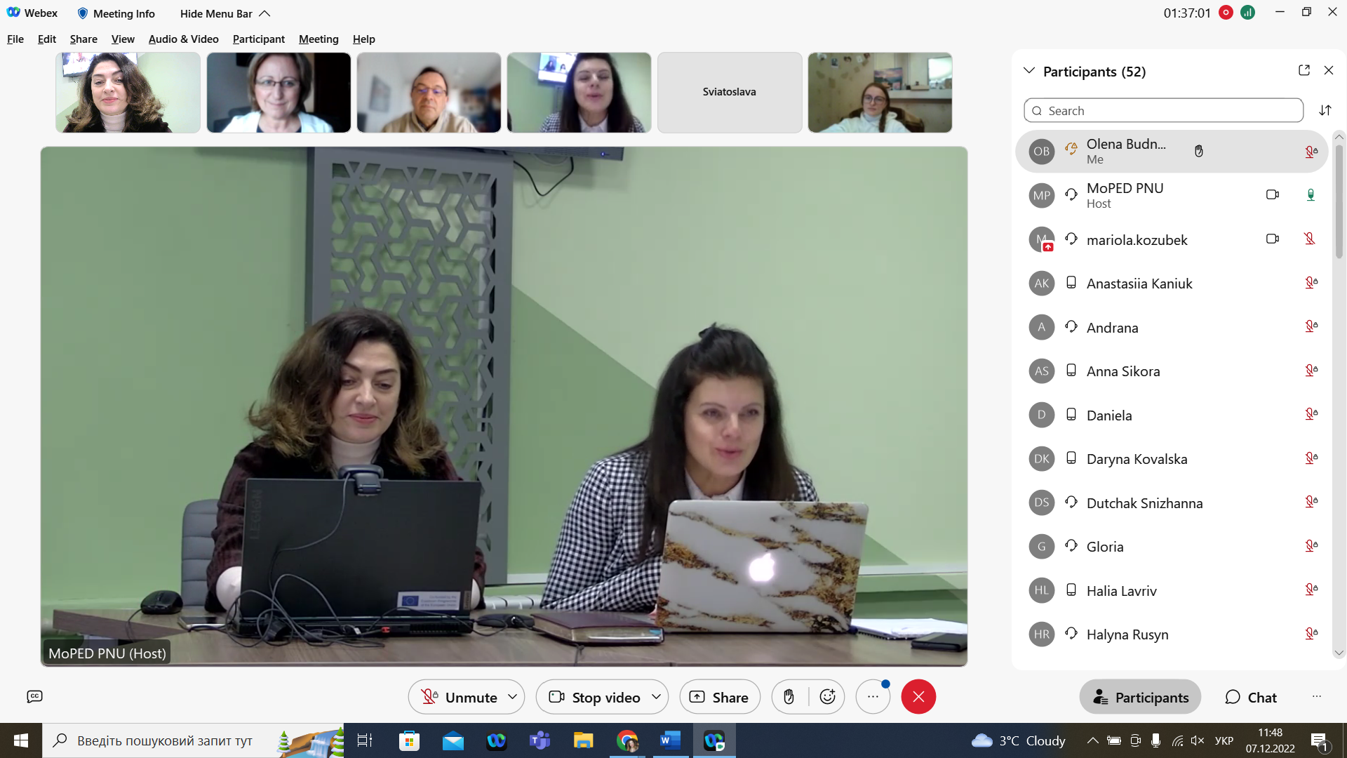Image resolution: width=1347 pixels, height=758 pixels.
Task: Click mariola.kozubek's video camera icon
Action: click(1273, 239)
